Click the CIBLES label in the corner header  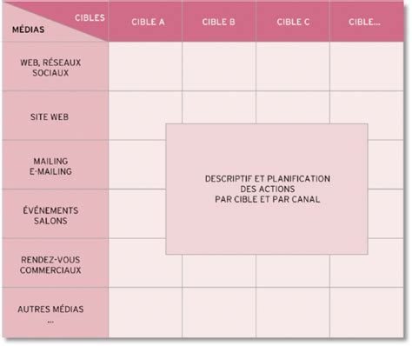click(90, 18)
